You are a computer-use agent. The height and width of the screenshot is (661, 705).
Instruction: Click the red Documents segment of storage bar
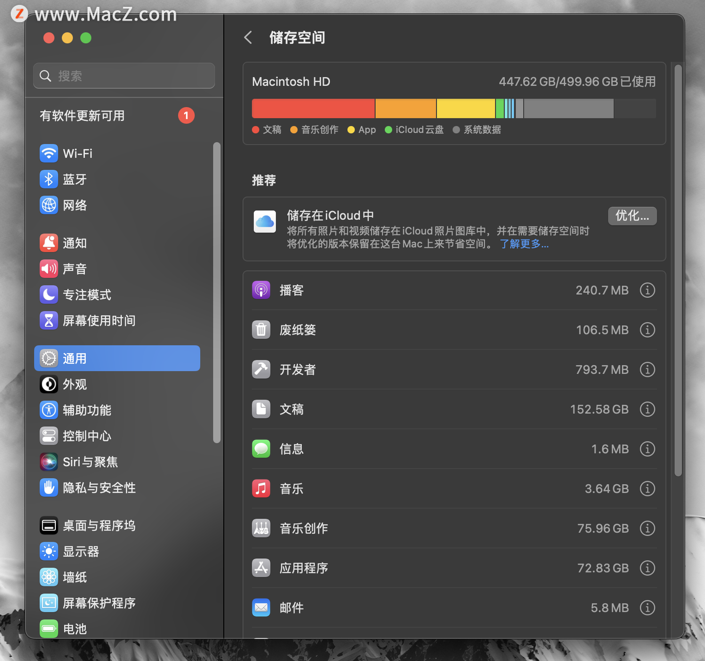313,108
